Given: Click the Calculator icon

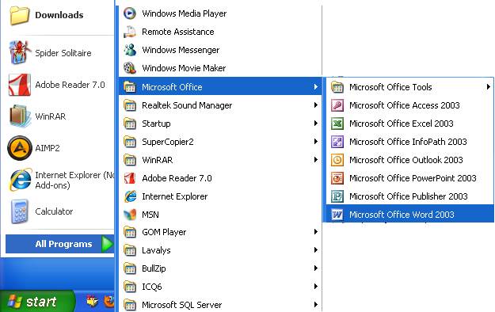Looking at the screenshot, I should coord(20,211).
